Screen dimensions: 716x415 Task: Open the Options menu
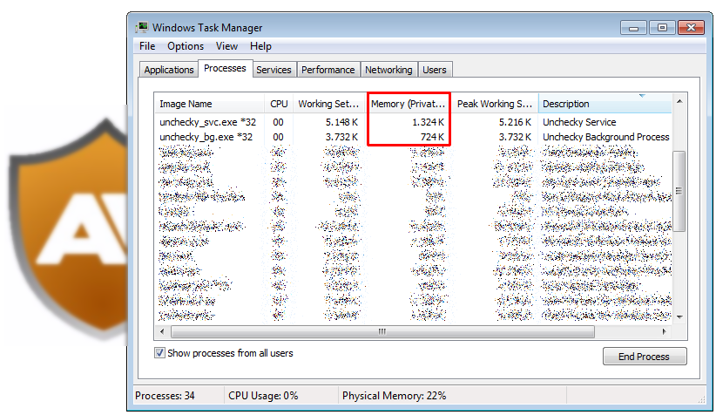(186, 46)
